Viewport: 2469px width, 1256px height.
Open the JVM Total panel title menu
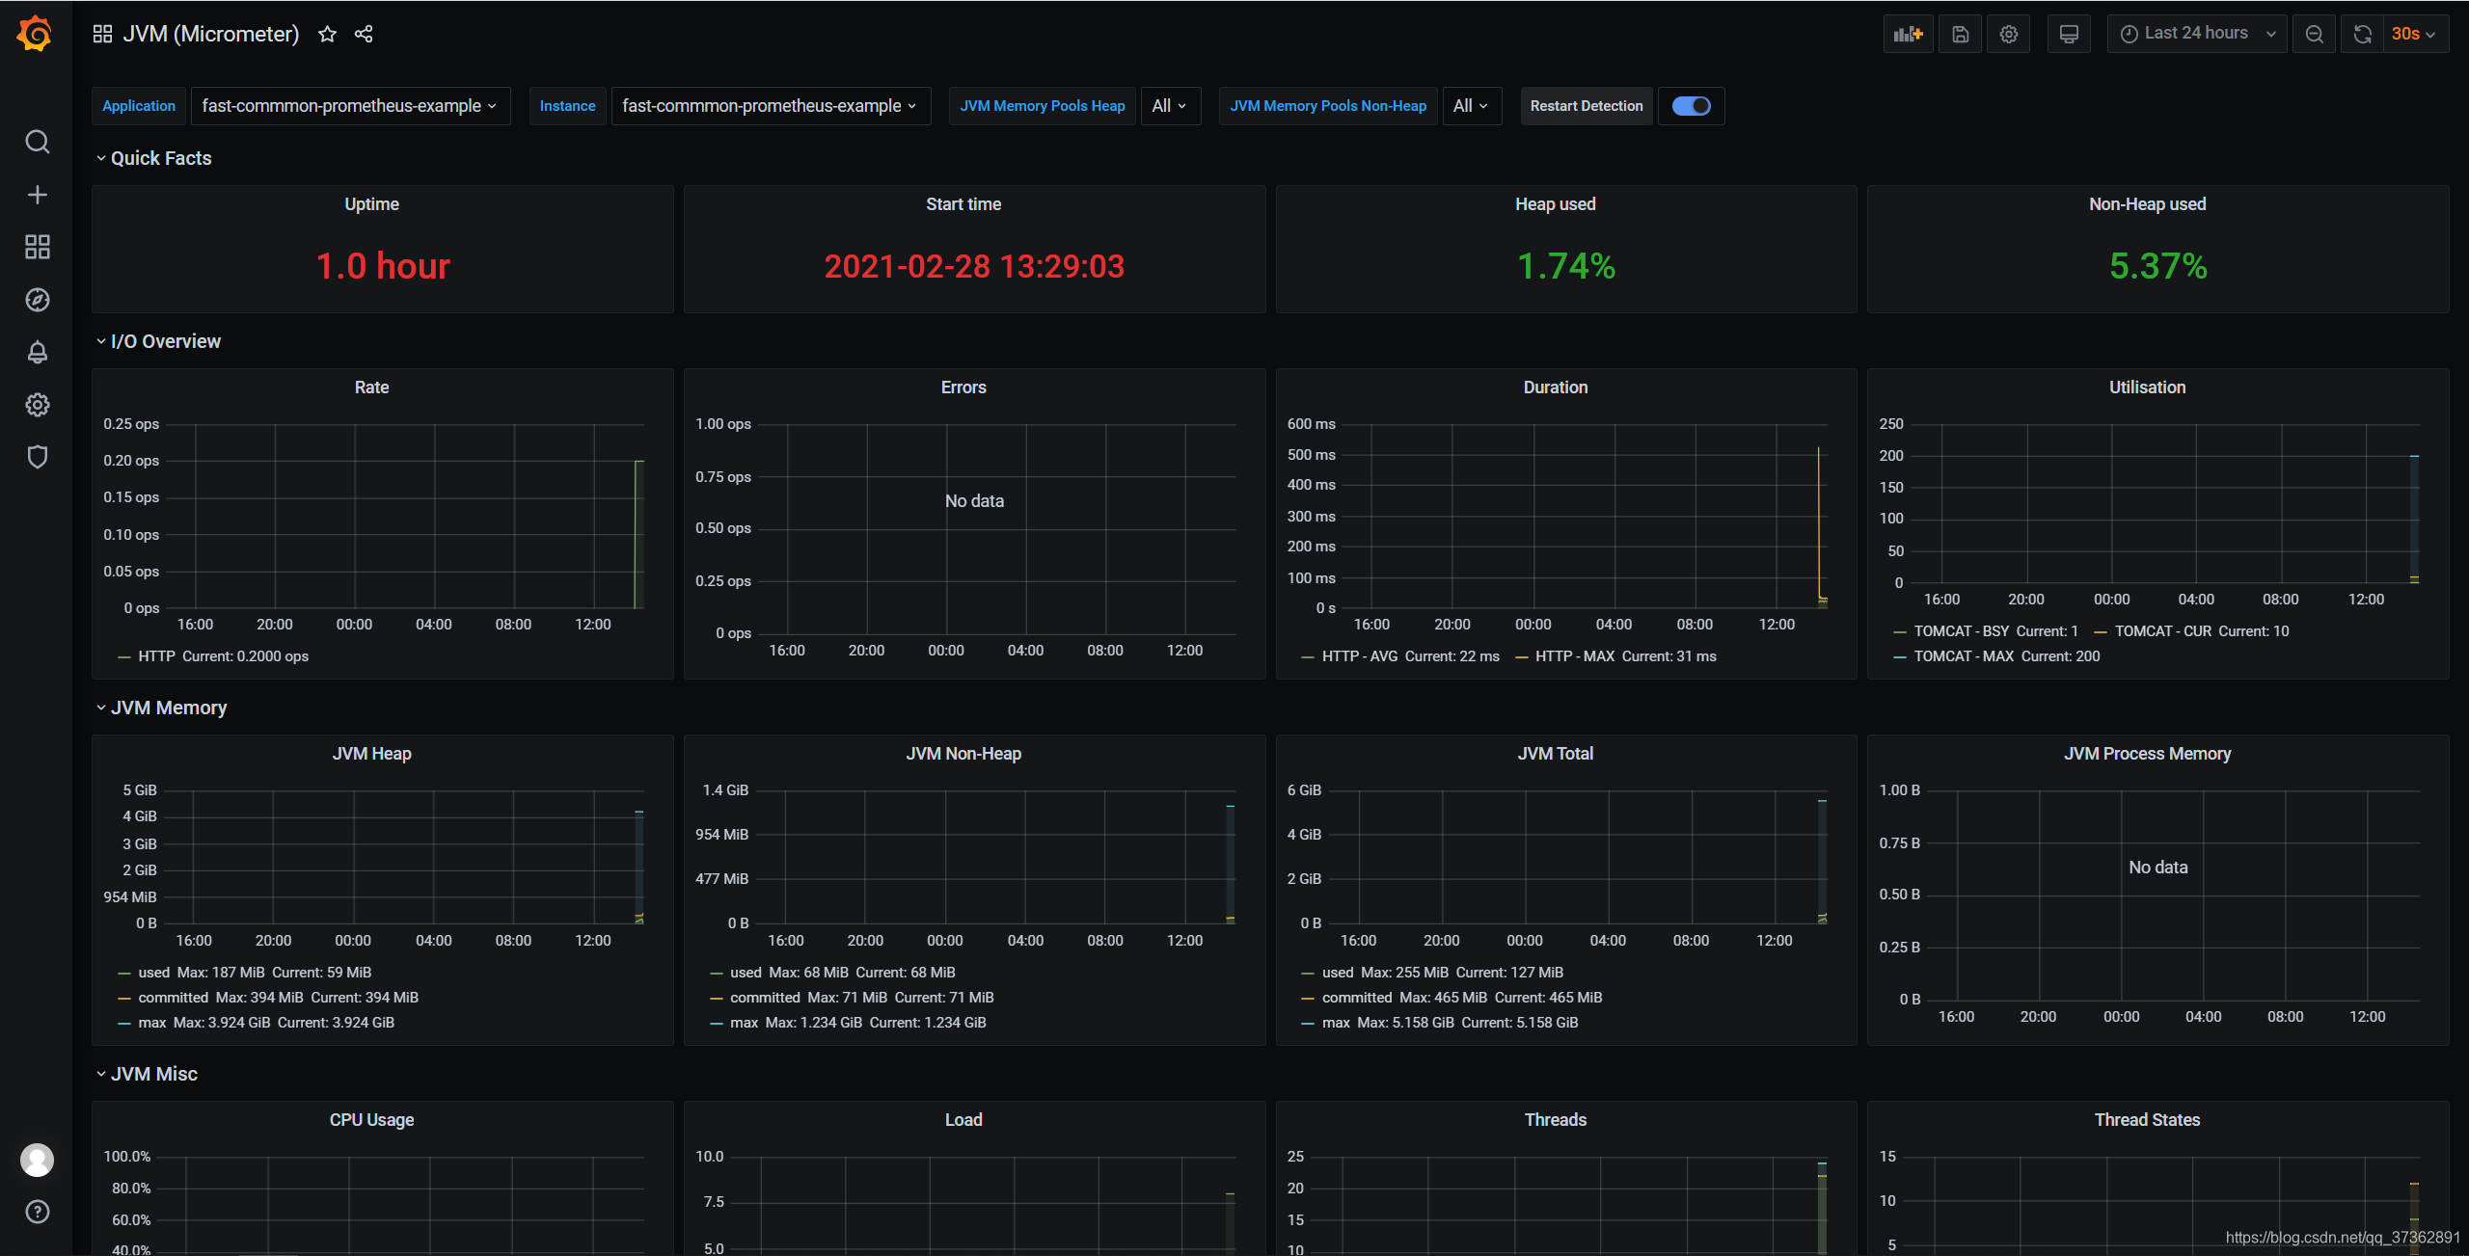coord(1555,754)
